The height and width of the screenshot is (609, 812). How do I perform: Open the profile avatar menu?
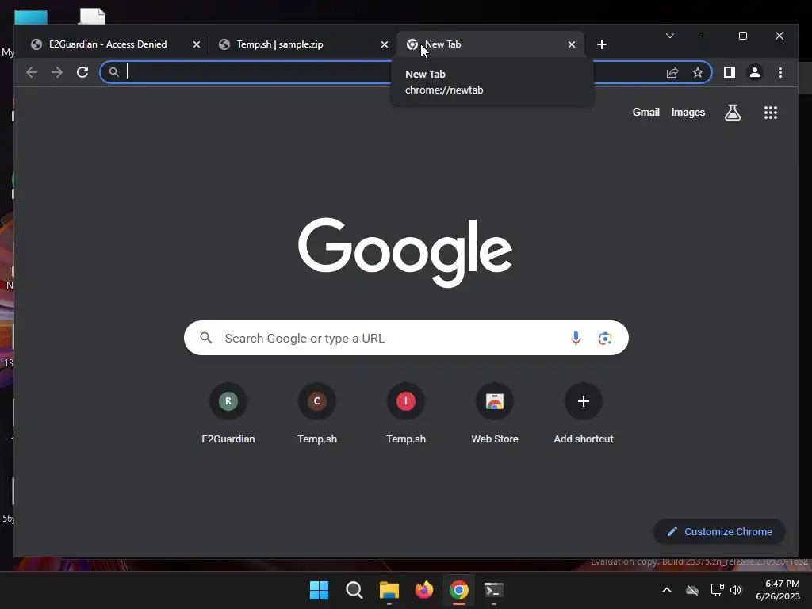pos(755,72)
